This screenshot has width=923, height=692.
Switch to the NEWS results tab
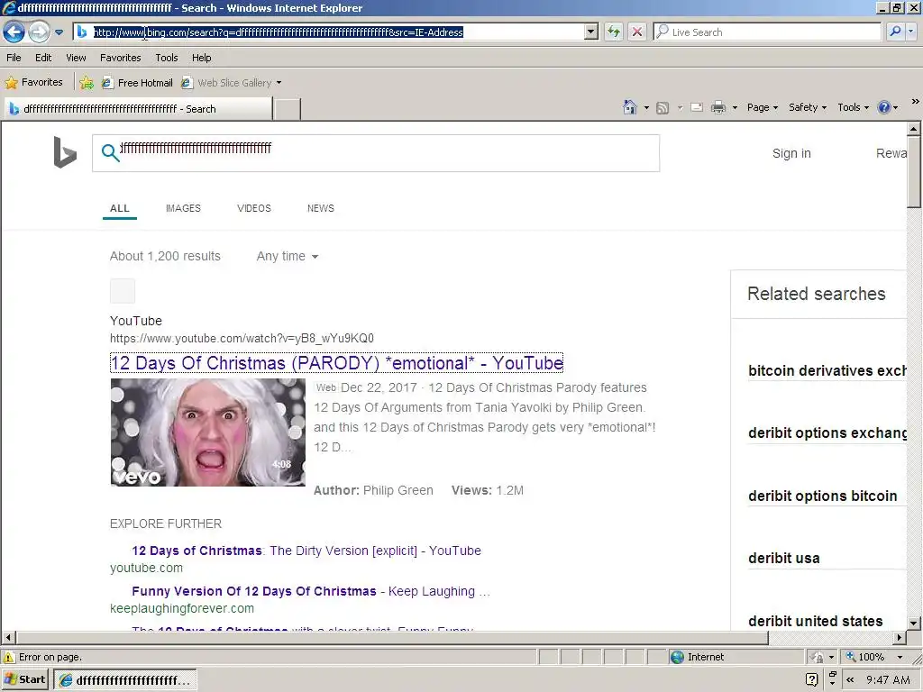pos(320,208)
